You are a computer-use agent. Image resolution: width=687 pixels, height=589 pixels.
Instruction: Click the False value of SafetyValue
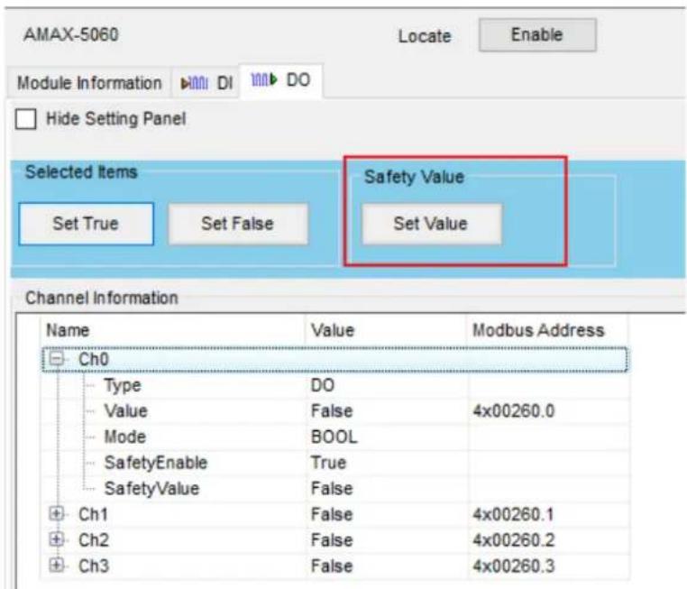click(332, 489)
